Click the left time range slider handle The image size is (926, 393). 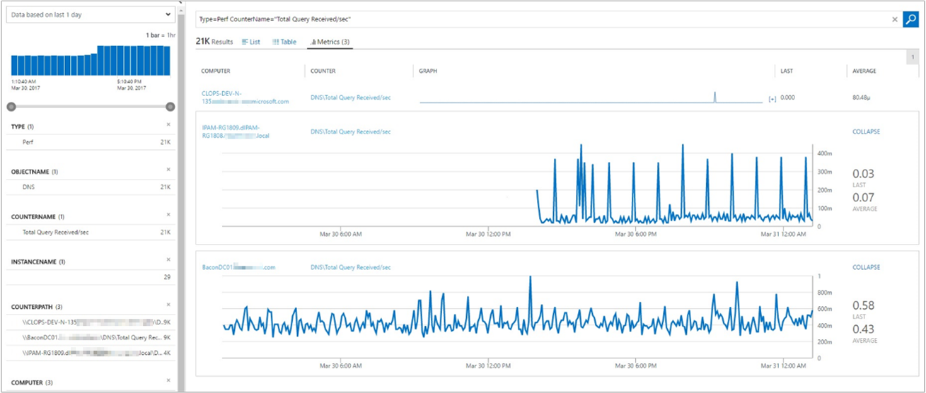click(11, 107)
